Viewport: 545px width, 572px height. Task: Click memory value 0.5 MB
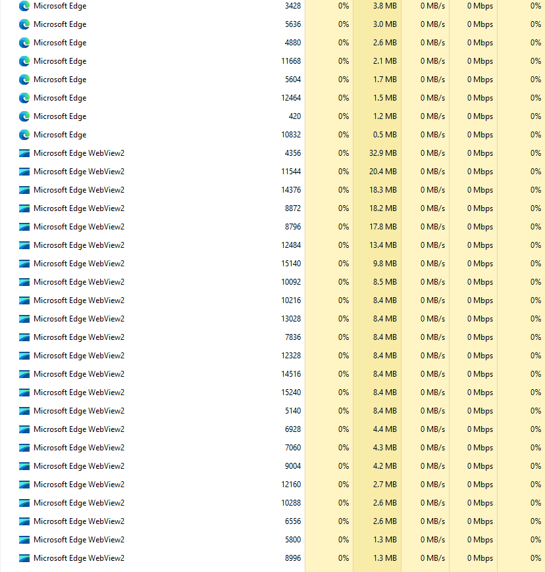[x=384, y=135]
